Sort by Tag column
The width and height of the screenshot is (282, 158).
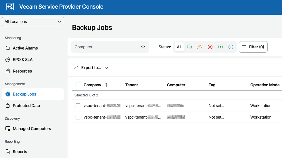click(x=212, y=85)
